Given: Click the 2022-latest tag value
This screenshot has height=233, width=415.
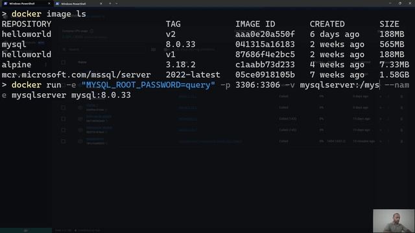Looking at the screenshot, I should tap(193, 75).
